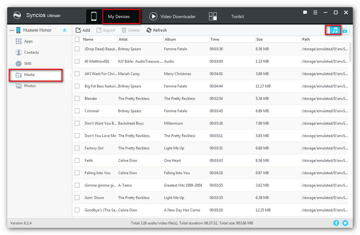Screen dimensions: 360x235
Task: Check the Don't You Love Me checkbox
Action: [x=77, y=136]
